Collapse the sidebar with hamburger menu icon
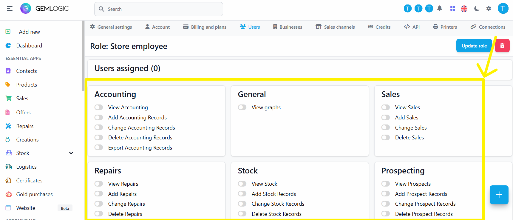Viewport: 513px width, 220px height. point(10,9)
